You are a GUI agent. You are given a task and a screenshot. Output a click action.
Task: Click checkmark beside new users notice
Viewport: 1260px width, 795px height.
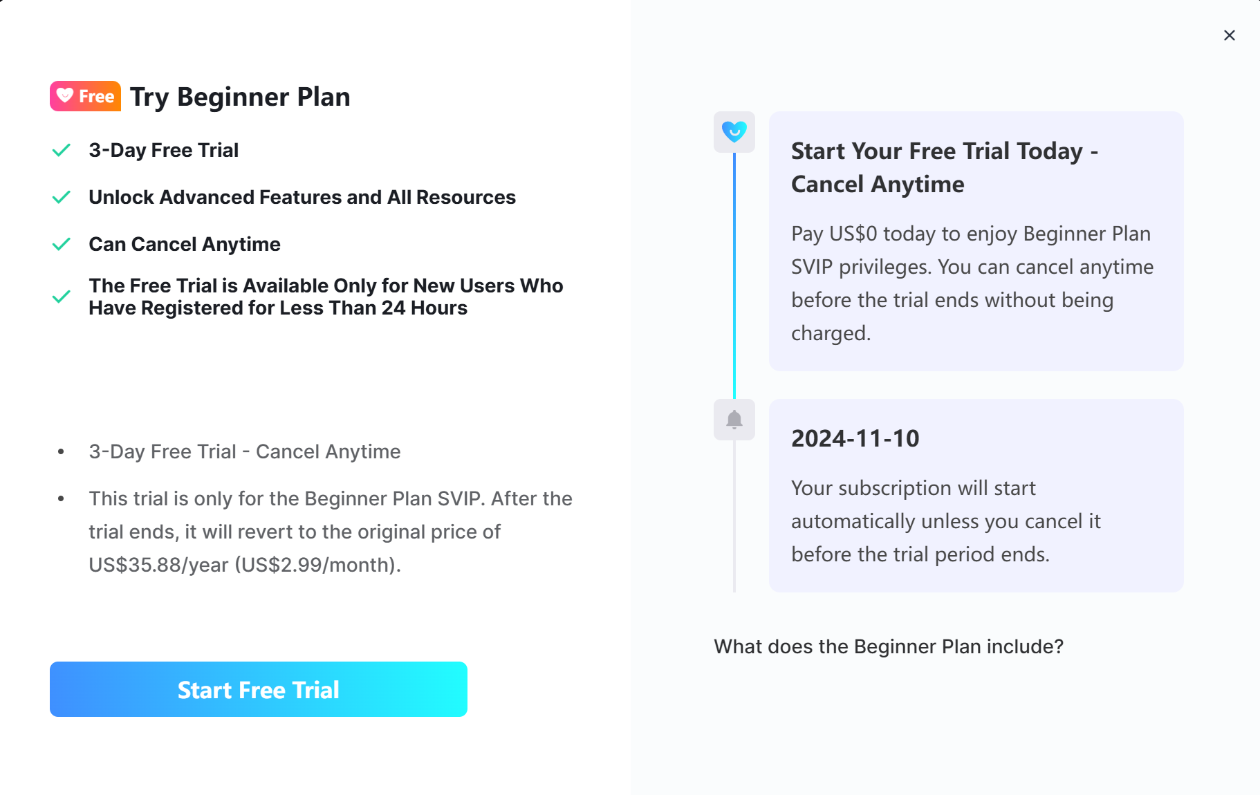[62, 297]
